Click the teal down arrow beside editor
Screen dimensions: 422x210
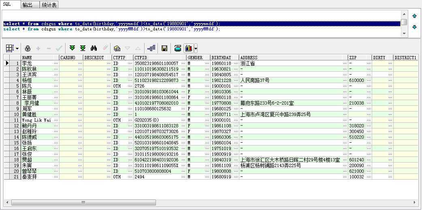pyautogui.click(x=414, y=27)
